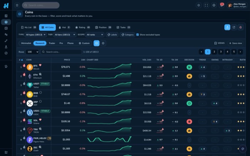
Task: Click the red clear filters eraser icon
Action: (240, 27)
